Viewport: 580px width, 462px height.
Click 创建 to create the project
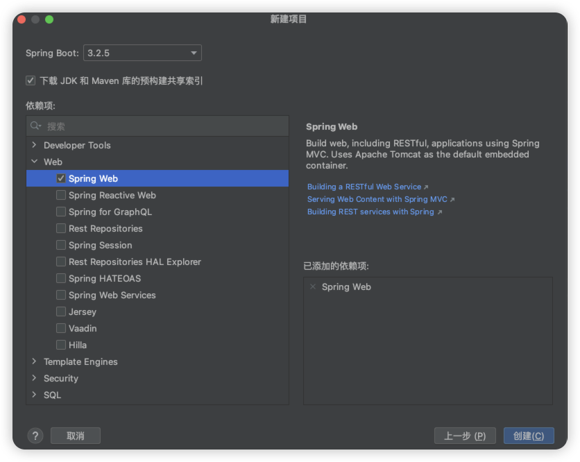click(x=529, y=436)
